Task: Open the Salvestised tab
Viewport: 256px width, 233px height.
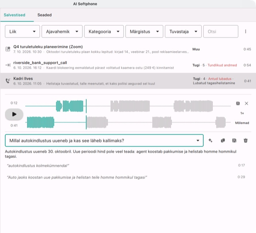Action: (x=14, y=15)
